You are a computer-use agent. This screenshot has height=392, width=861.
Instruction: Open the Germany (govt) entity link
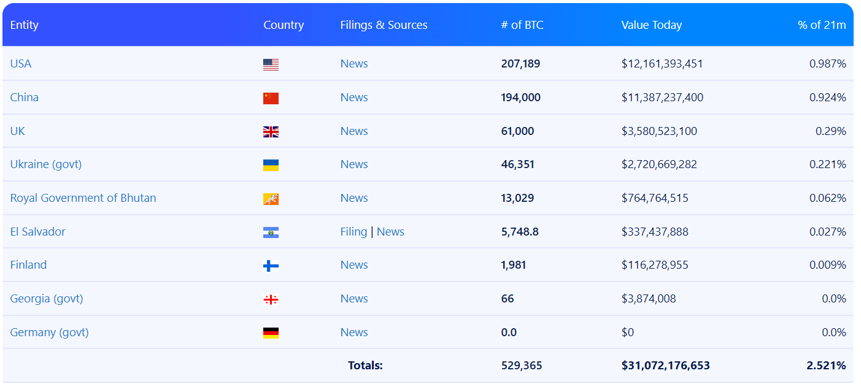(49, 332)
